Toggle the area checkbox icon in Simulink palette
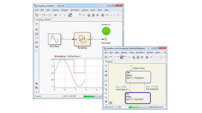The image size is (202, 113). 37,51
